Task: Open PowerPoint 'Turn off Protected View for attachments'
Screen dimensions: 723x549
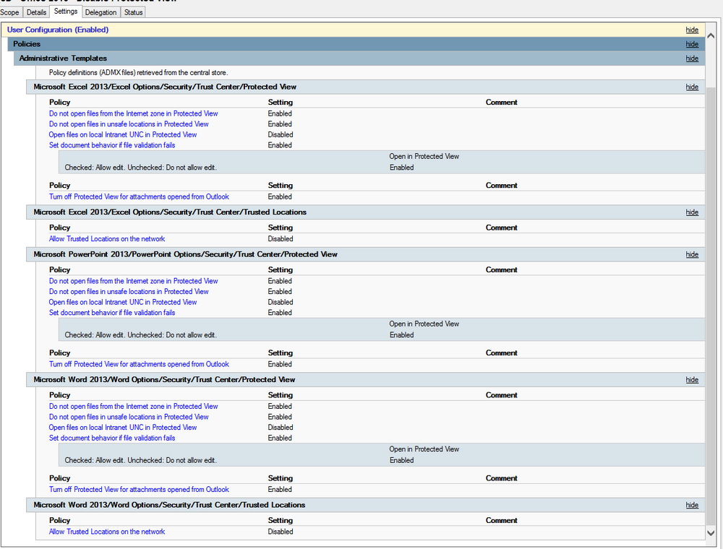Action: 139,364
